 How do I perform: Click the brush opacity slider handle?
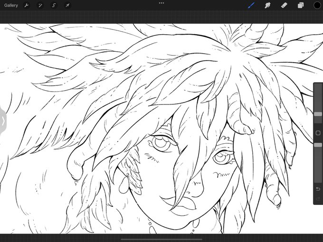(x=318, y=145)
